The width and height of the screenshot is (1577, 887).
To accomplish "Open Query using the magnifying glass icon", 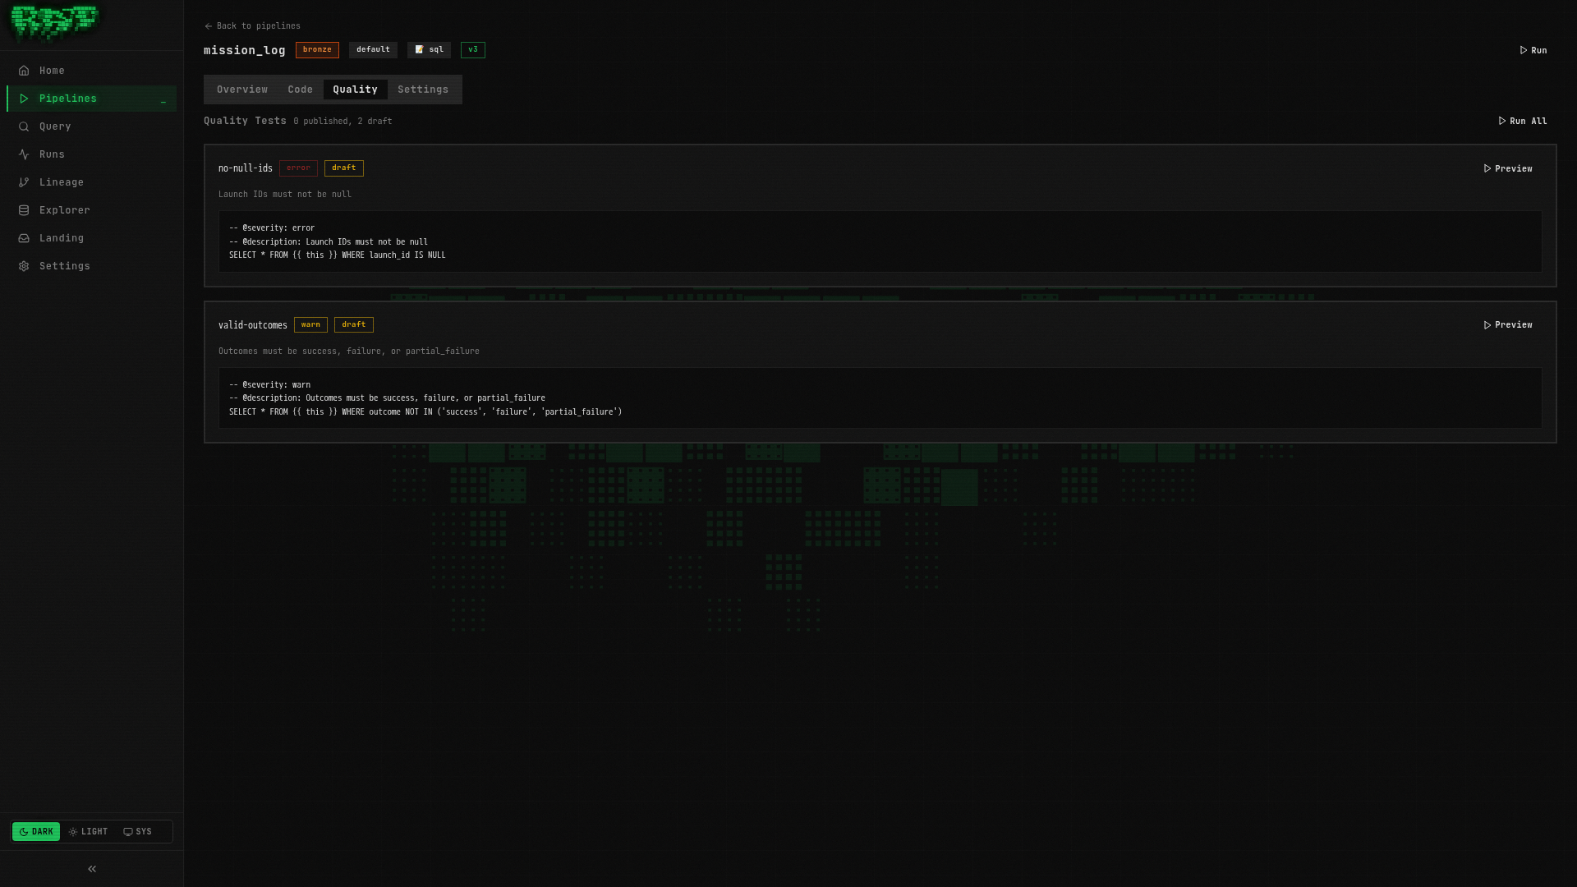I will (25, 126).
